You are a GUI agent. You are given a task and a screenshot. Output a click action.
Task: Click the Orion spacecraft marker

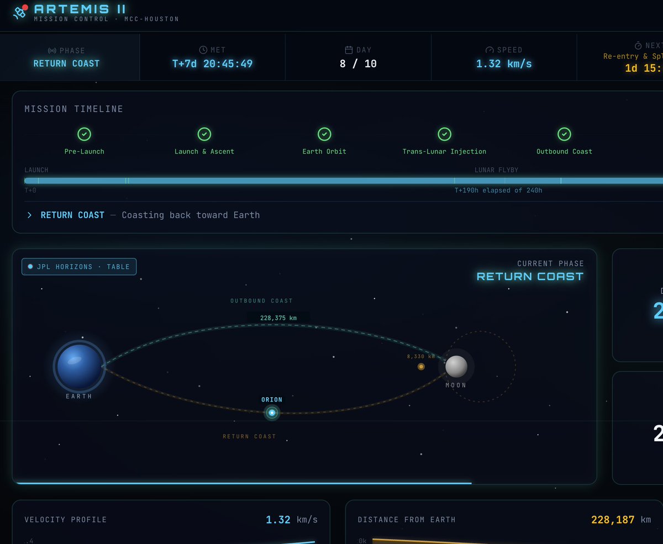pyautogui.click(x=272, y=413)
